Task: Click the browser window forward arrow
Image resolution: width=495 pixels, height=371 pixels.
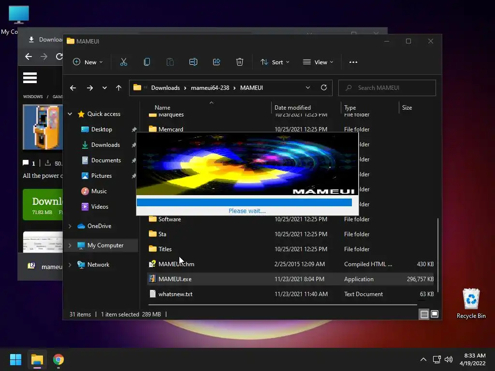Action: (44, 57)
